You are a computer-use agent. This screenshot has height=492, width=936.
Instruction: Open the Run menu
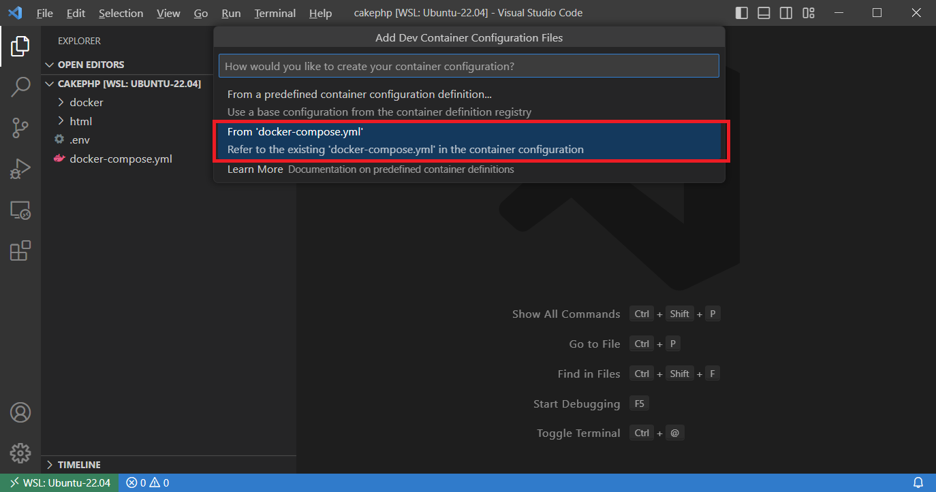pyautogui.click(x=231, y=12)
